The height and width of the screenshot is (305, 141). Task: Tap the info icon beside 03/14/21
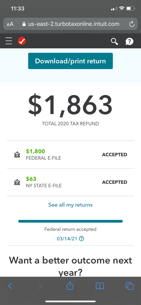(x=82, y=238)
